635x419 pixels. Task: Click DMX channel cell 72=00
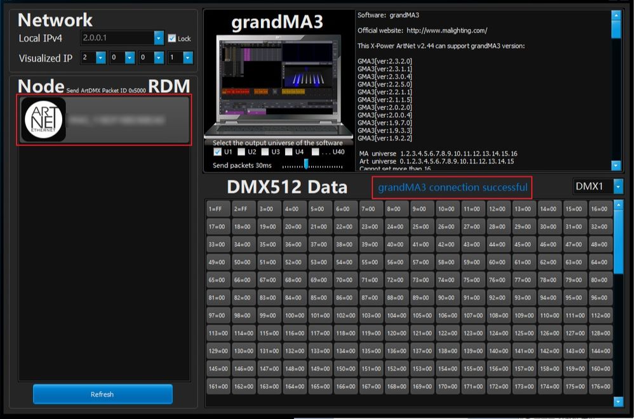pyautogui.click(x=396, y=280)
